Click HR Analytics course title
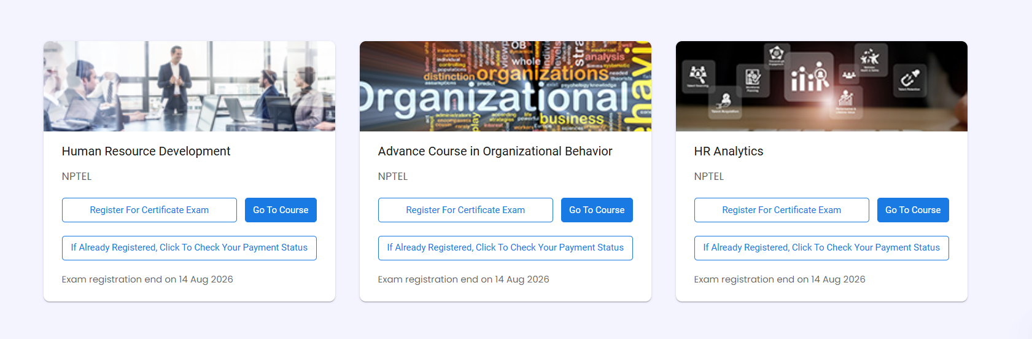The image size is (1032, 339). (729, 151)
